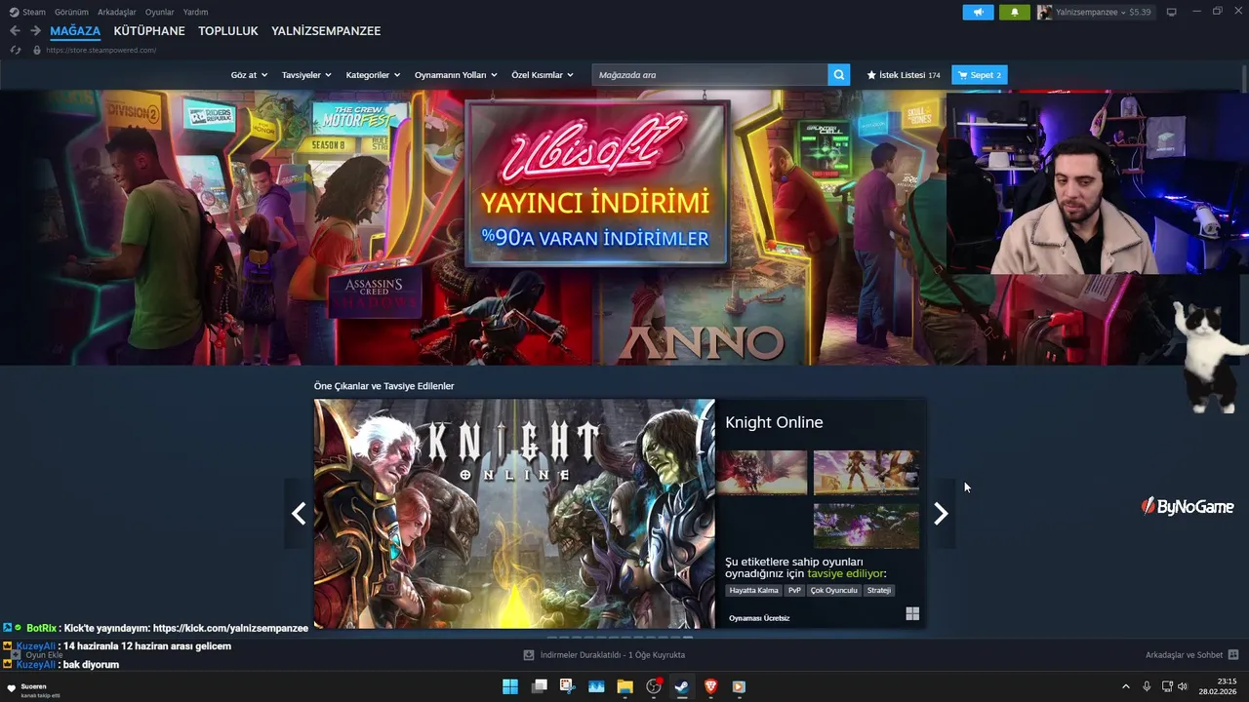Open the Knight Online main capsule image

514,514
